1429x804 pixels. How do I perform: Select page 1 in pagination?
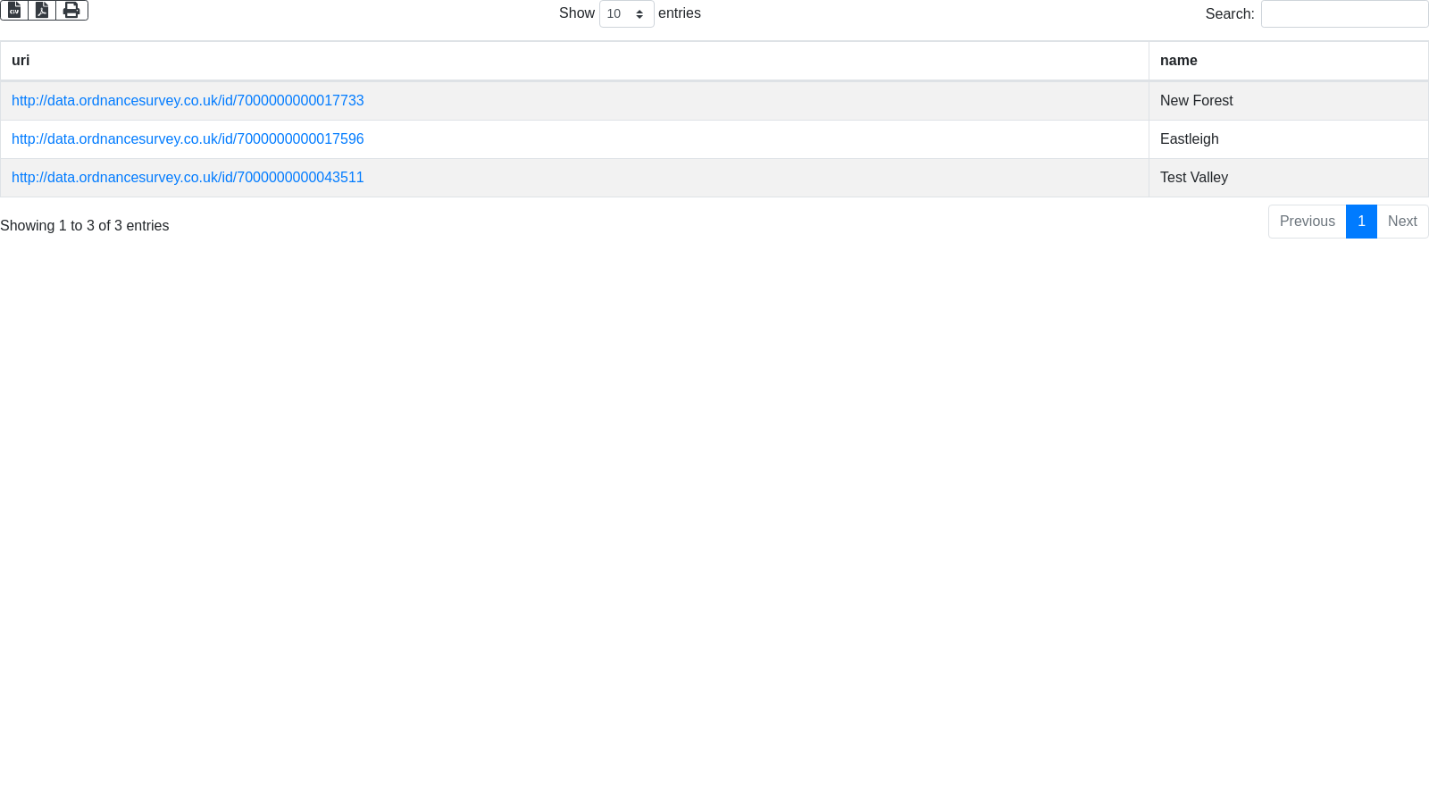pyautogui.click(x=1361, y=222)
